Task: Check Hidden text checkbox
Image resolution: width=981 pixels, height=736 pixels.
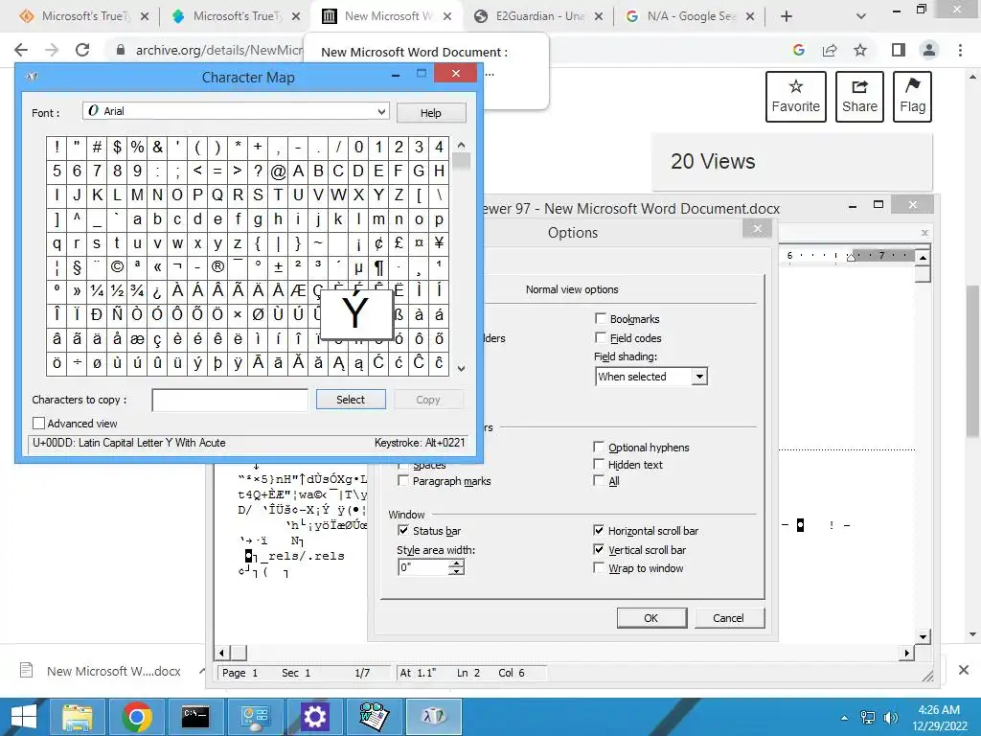Action: pyautogui.click(x=600, y=465)
